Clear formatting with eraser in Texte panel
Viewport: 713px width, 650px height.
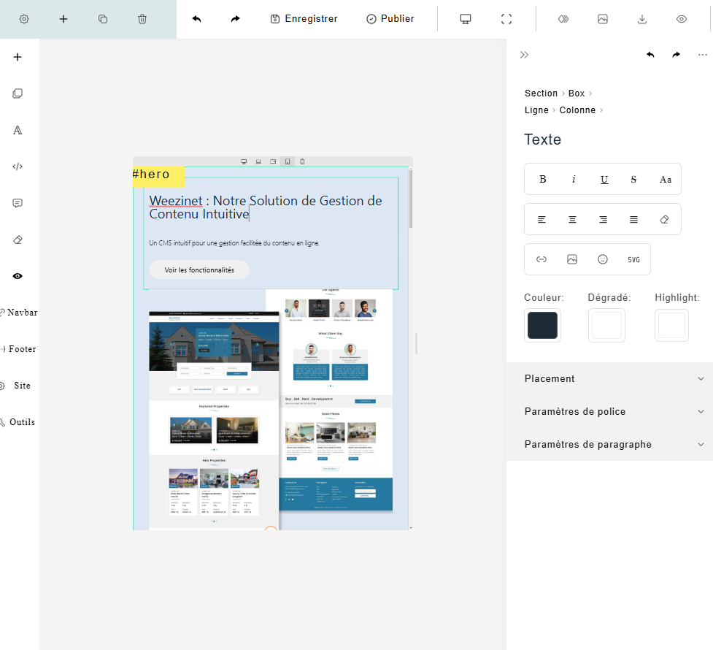coord(664,219)
